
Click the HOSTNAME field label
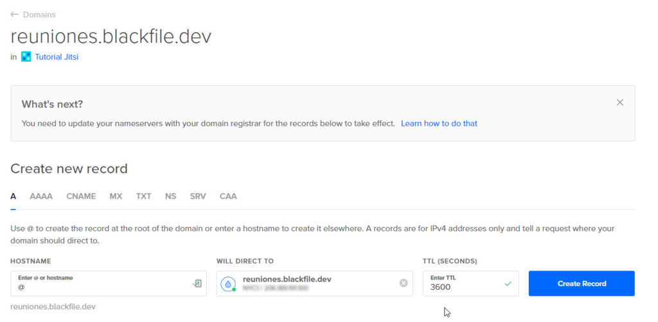pos(31,261)
